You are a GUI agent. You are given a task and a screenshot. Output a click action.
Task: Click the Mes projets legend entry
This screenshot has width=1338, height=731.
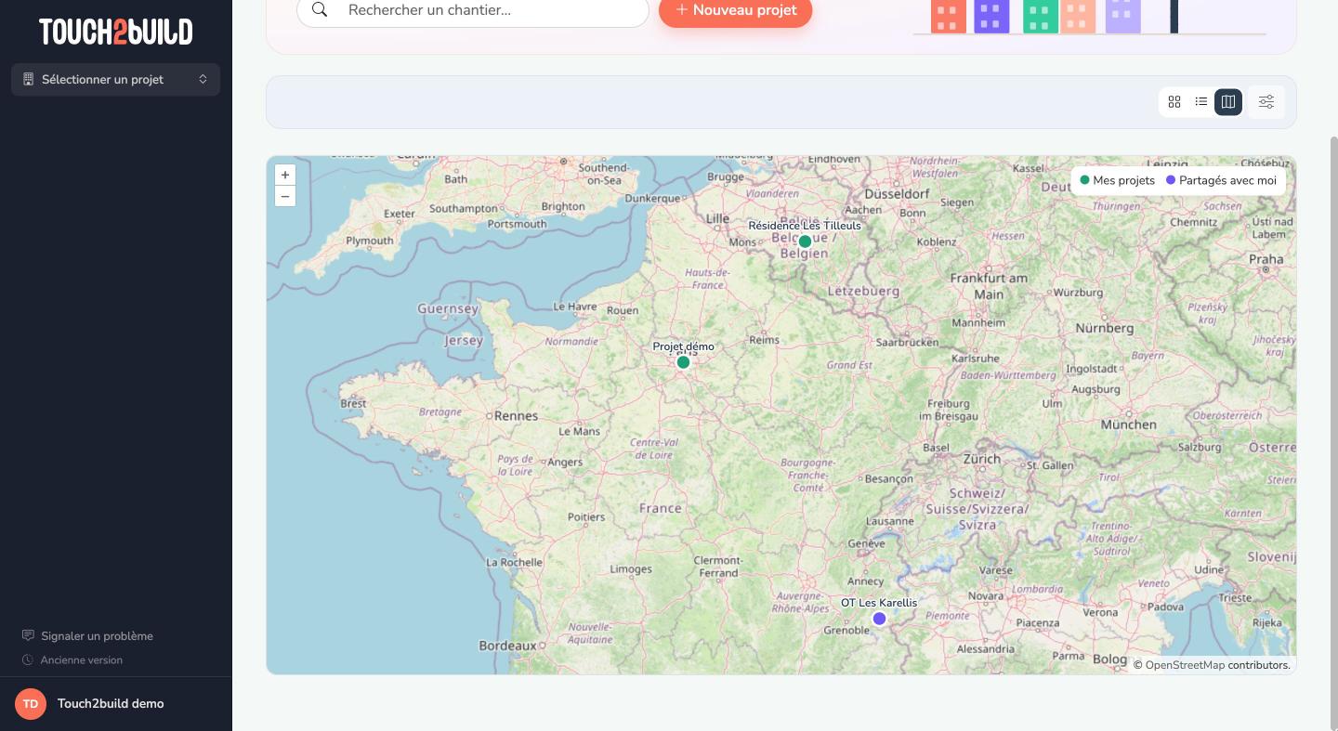coord(1117,180)
